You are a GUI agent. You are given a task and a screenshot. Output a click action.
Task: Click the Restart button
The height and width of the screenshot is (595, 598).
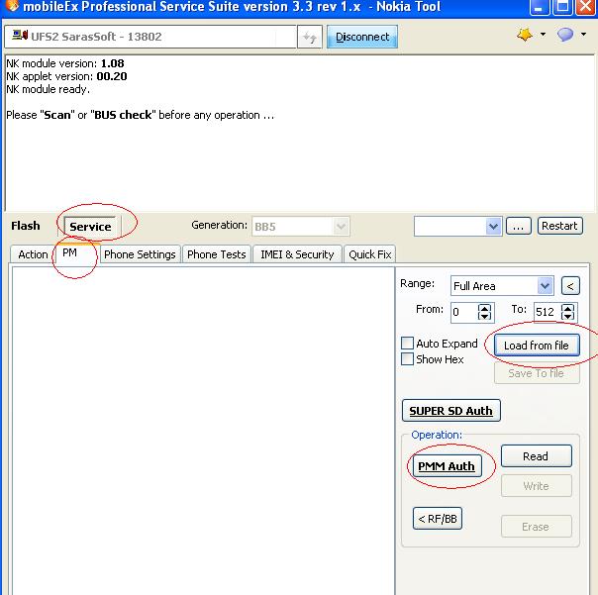559,226
